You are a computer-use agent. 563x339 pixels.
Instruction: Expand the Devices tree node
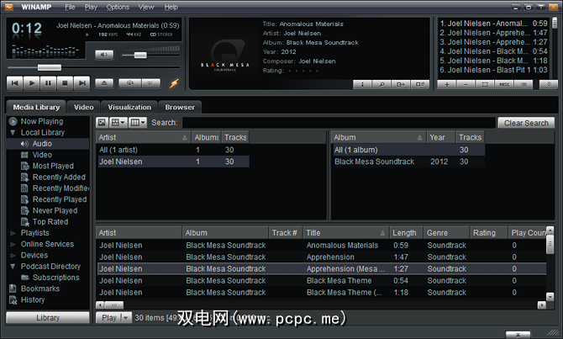pos(13,256)
